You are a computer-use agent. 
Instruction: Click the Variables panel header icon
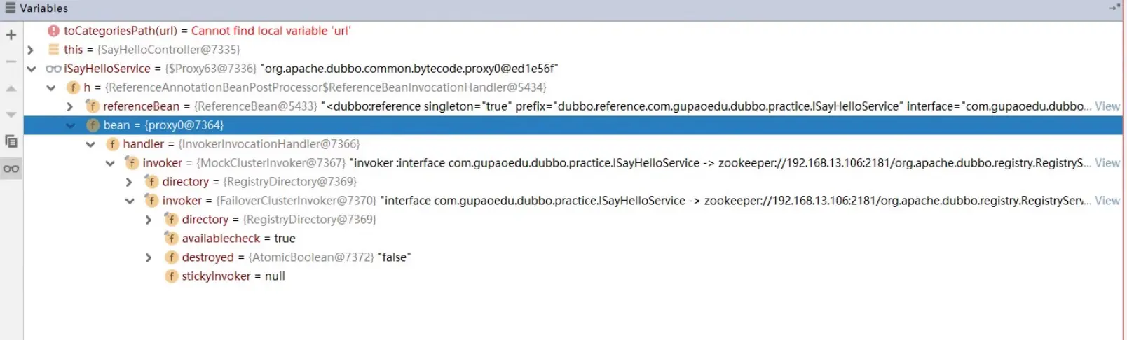10,8
